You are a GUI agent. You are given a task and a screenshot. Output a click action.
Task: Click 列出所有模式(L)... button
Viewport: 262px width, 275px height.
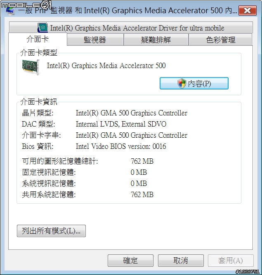[51, 231]
